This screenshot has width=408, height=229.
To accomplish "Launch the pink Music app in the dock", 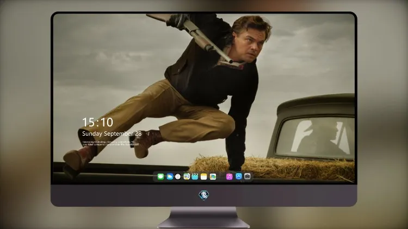I will (229, 177).
